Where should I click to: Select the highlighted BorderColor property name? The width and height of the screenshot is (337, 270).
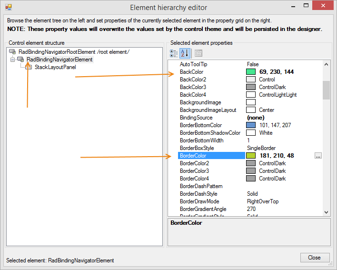(193, 156)
